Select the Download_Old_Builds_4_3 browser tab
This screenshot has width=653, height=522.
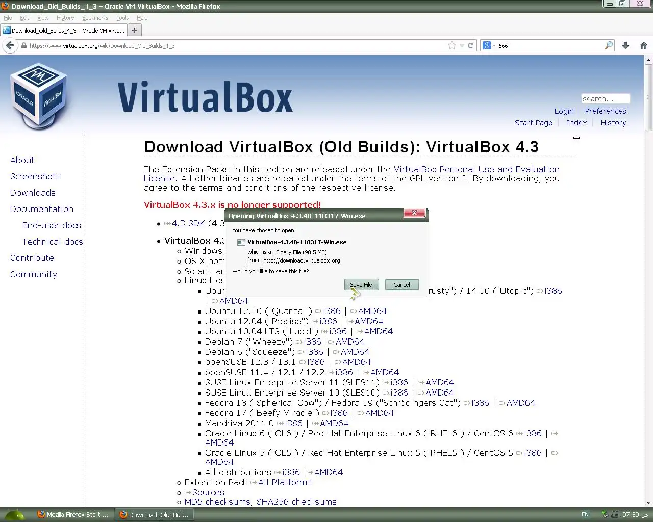click(63, 30)
